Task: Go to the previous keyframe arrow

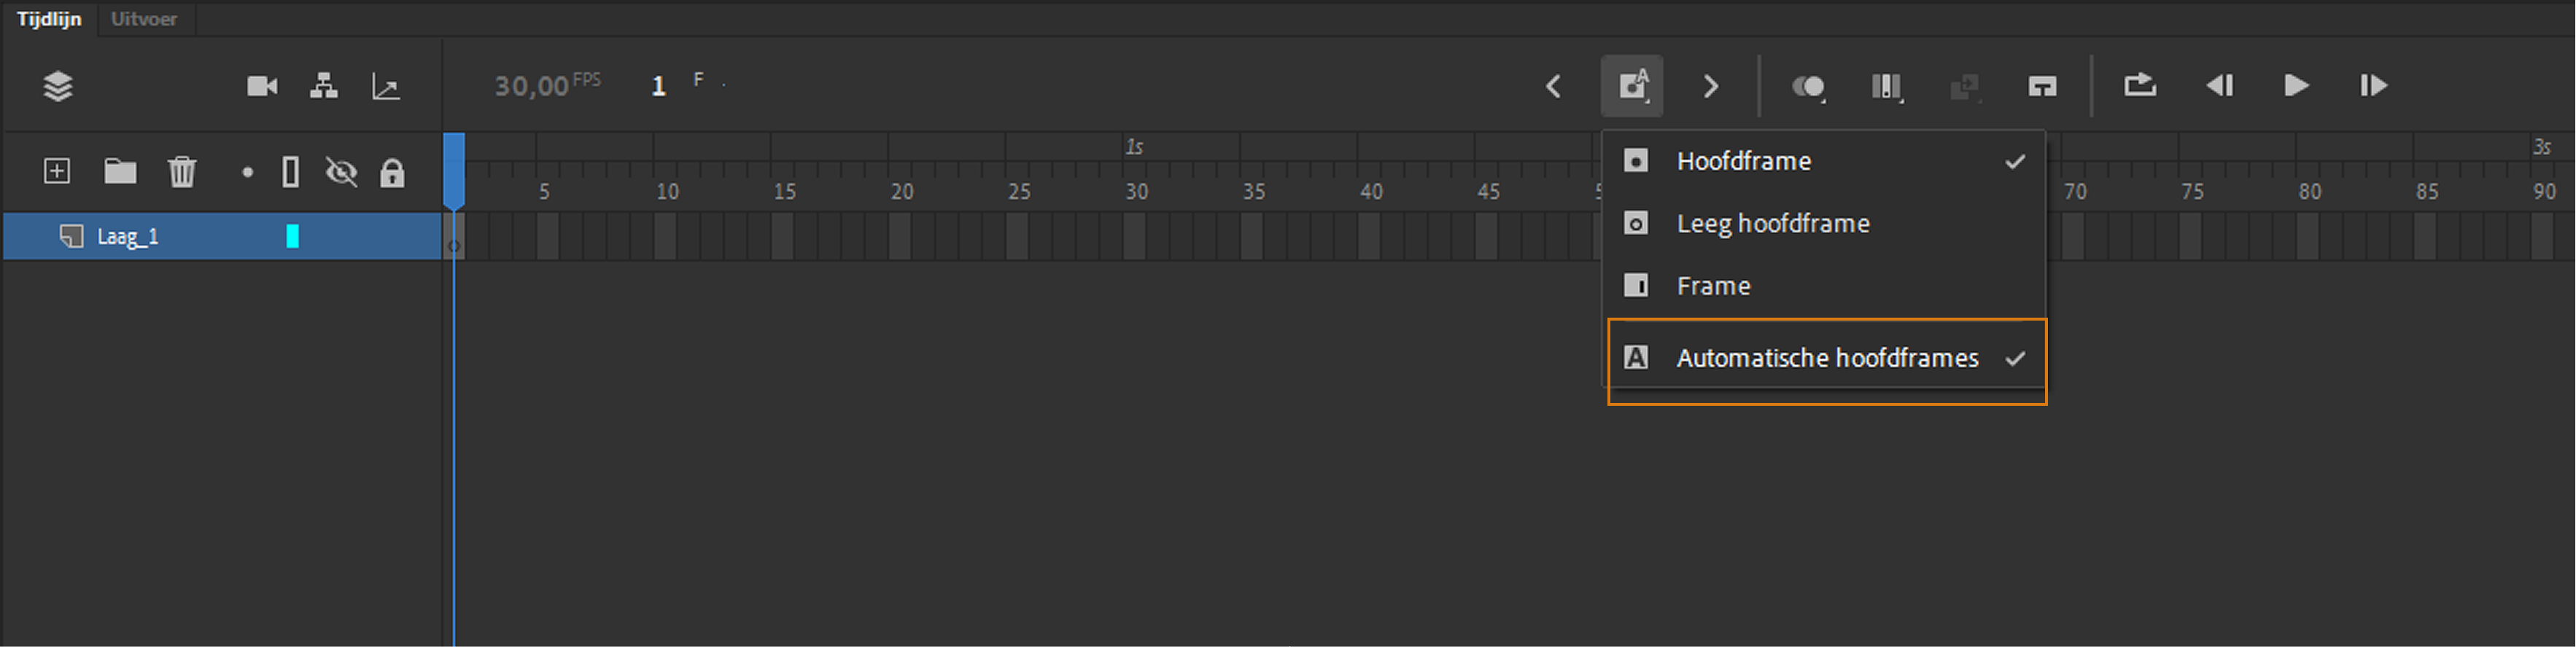Action: point(1553,87)
